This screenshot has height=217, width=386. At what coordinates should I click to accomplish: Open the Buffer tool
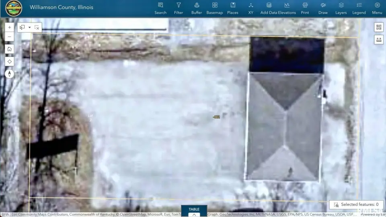[x=197, y=8]
